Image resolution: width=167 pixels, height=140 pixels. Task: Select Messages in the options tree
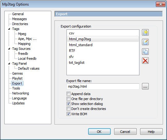pyautogui.click(x=19, y=19)
